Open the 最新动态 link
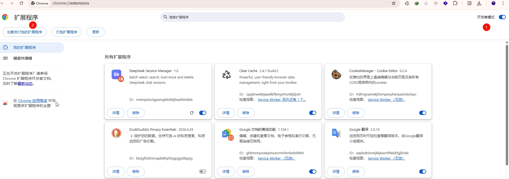Viewport: 509px width, 179px height. [25, 83]
